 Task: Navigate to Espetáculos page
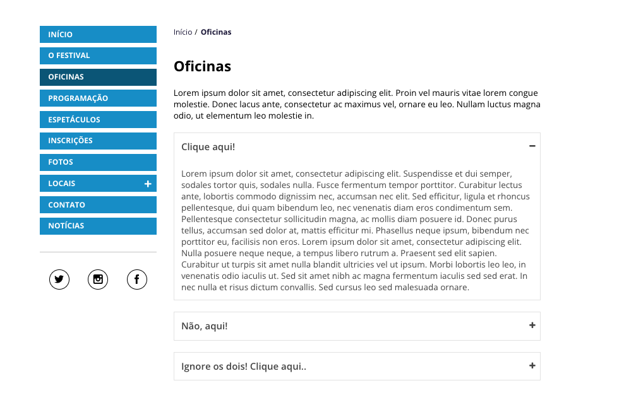(98, 120)
